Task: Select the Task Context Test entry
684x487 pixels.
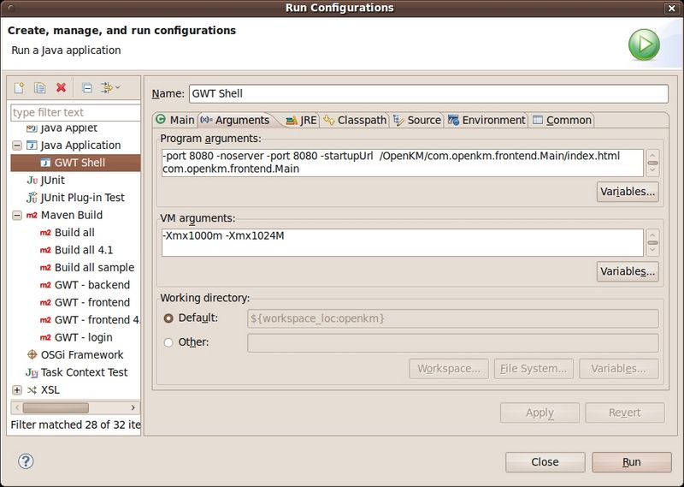Action: tap(77, 372)
